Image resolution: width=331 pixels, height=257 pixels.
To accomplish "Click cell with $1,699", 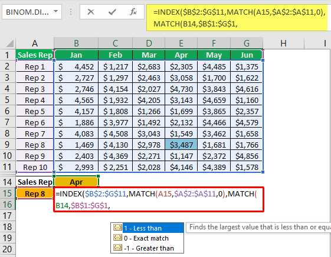I will [181, 111].
